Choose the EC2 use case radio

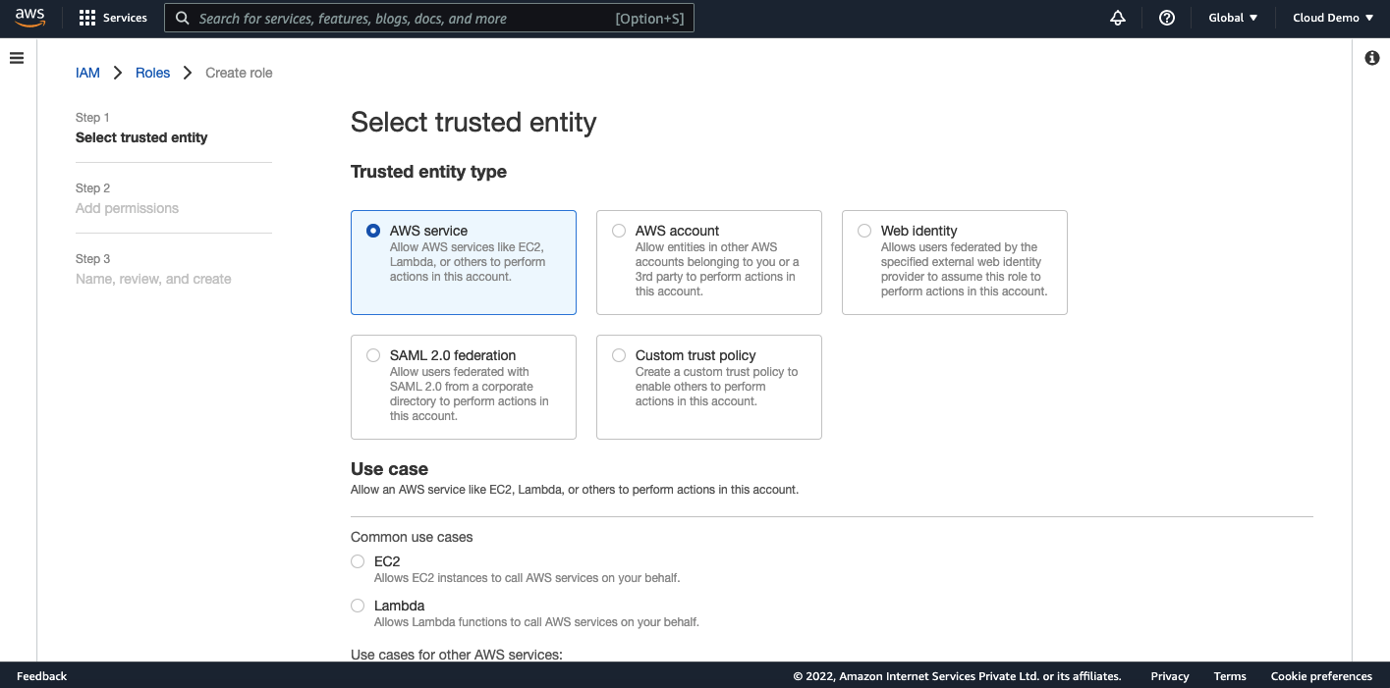(x=358, y=561)
